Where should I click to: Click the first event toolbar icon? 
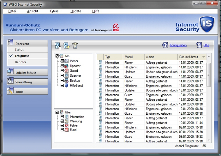coord(58,45)
